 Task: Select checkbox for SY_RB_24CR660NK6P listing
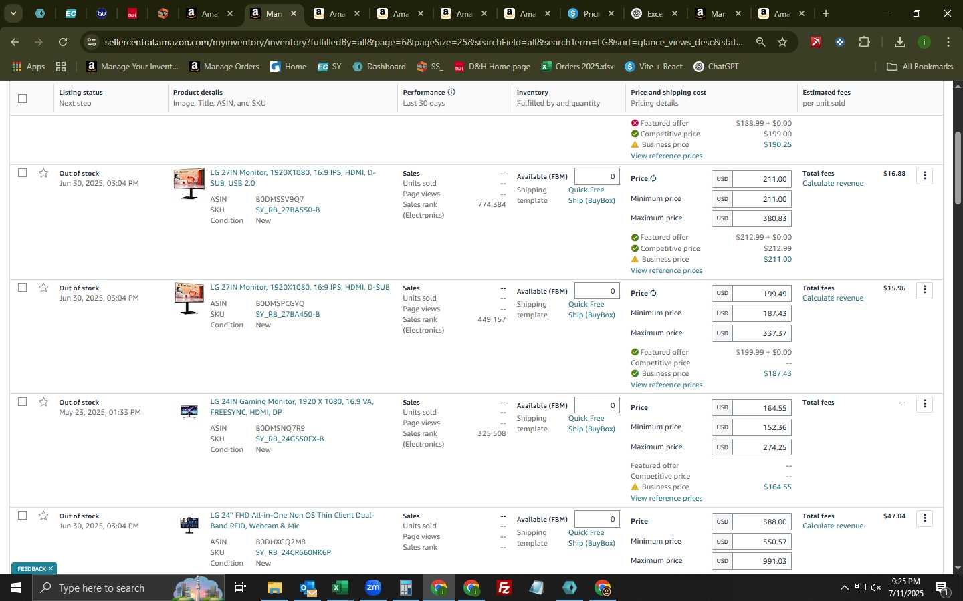pos(22,516)
